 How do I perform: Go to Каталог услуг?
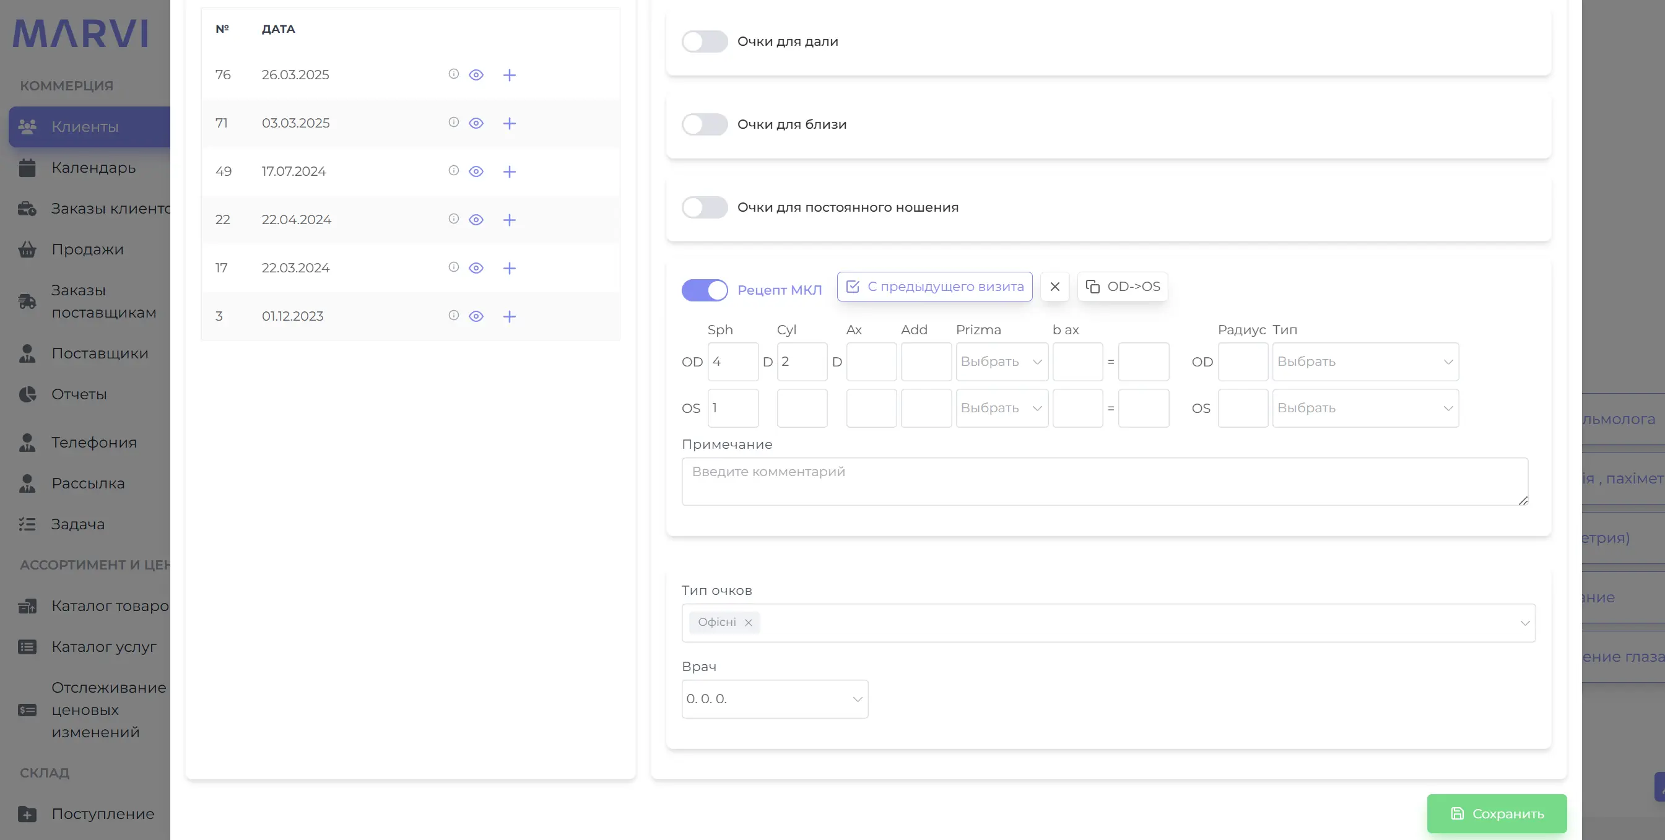[x=103, y=647]
